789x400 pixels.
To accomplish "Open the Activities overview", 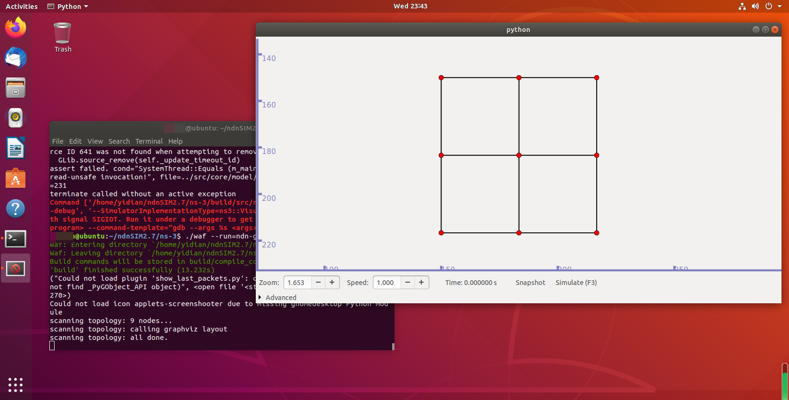I will pyautogui.click(x=22, y=6).
